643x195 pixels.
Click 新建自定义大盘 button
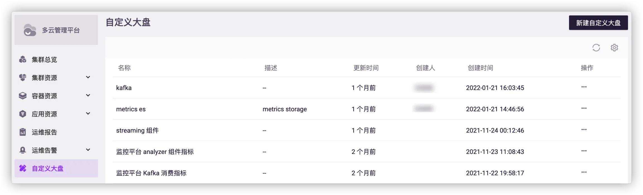(x=598, y=23)
